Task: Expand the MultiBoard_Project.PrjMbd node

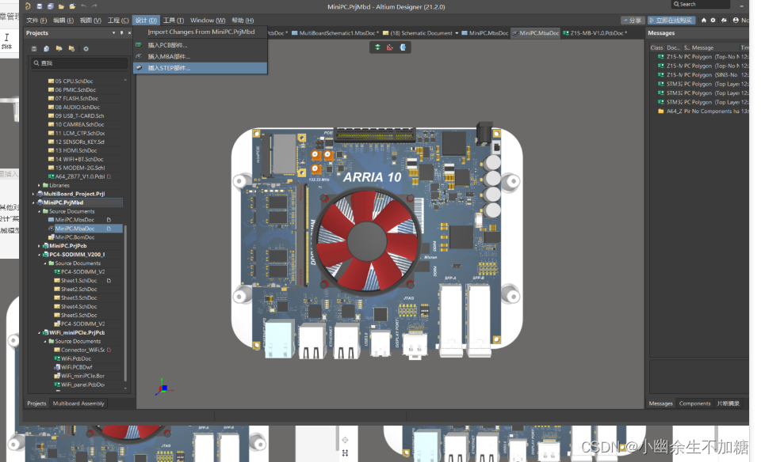Action: tap(33, 194)
